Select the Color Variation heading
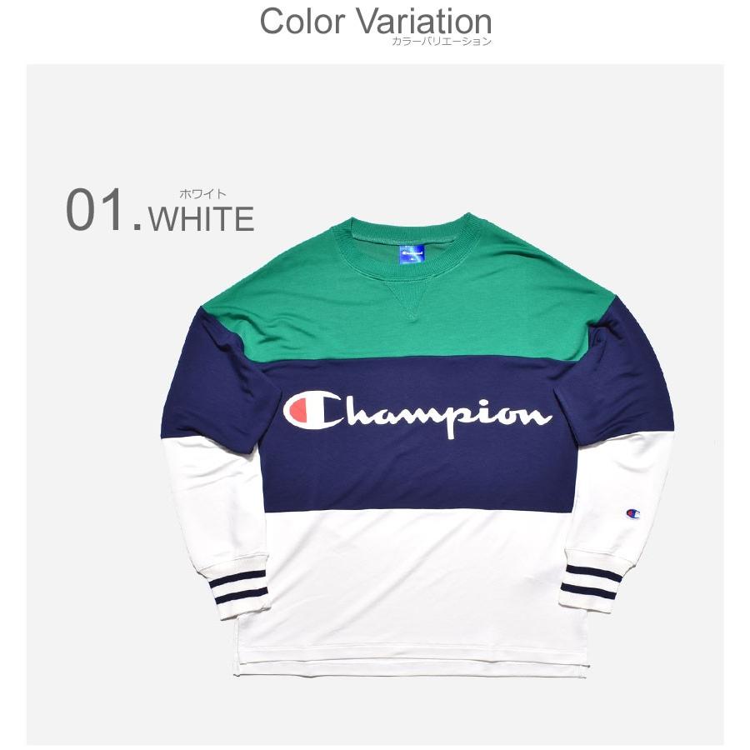Viewport: 750px width, 750px height. click(x=376, y=22)
